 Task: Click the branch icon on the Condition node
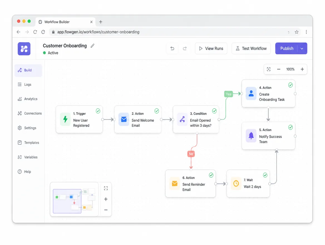[x=182, y=119]
